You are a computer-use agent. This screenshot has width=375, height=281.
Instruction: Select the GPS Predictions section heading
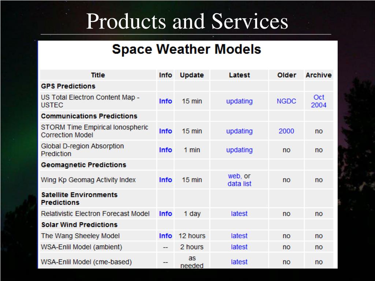pos(68,86)
